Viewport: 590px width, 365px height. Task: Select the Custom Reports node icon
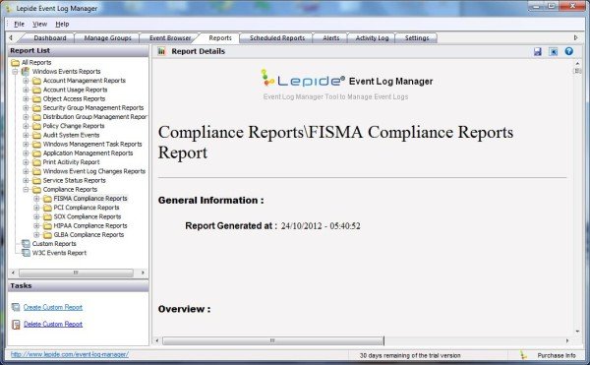(26, 244)
